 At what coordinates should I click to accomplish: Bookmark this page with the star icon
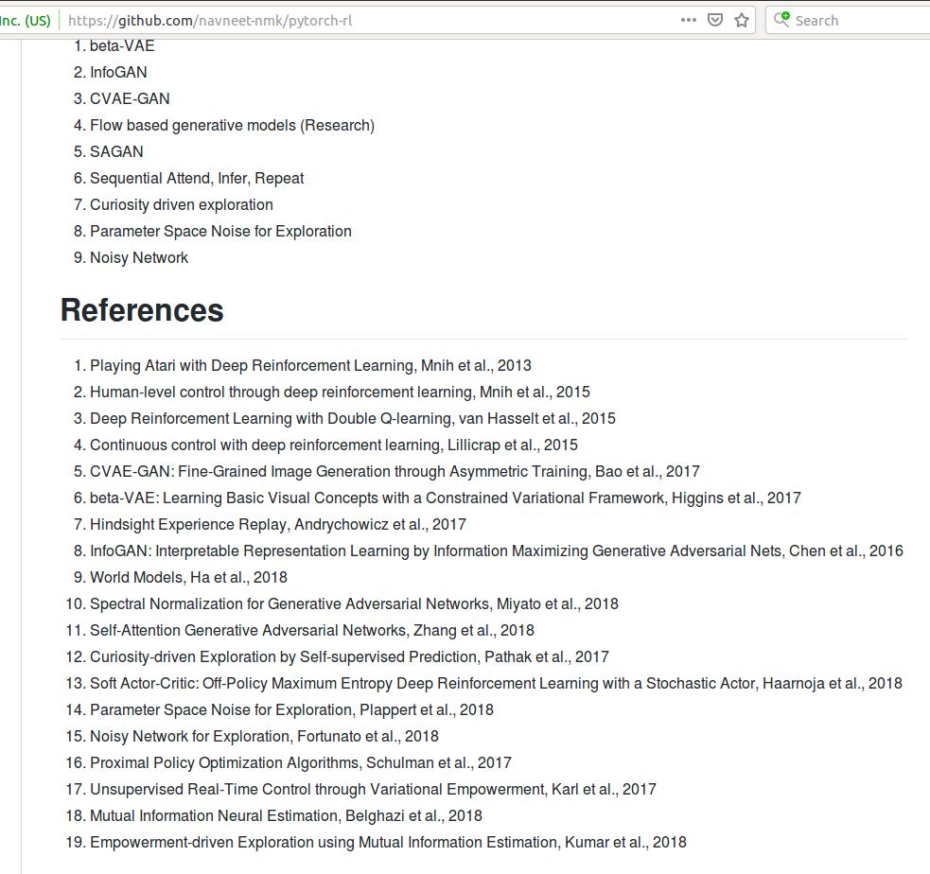click(x=742, y=20)
